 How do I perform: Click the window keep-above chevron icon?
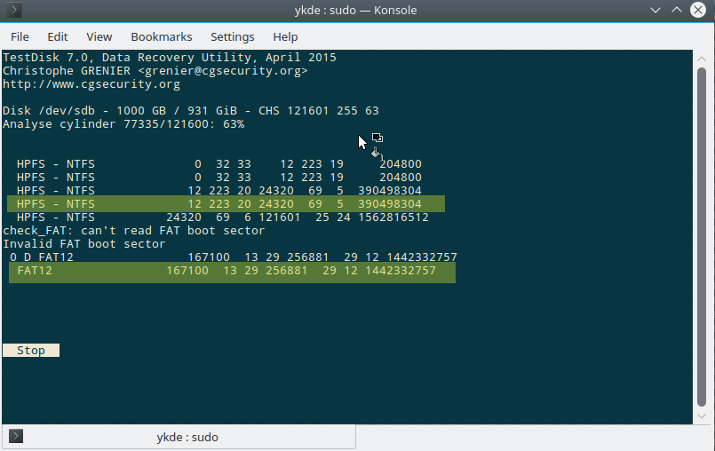click(677, 10)
